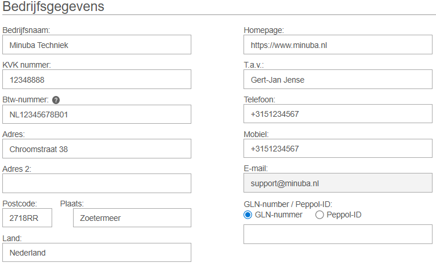Click the Postcode field 2718RR
Image resolution: width=436 pixels, height=266 pixels.
coord(27,218)
